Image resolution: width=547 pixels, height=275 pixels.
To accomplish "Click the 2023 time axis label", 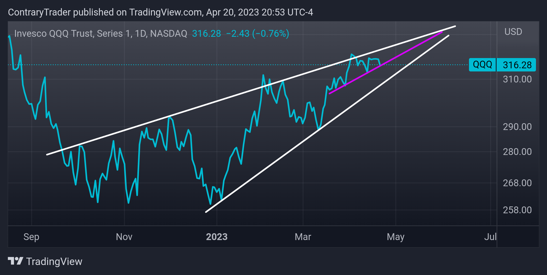I will coord(217,237).
